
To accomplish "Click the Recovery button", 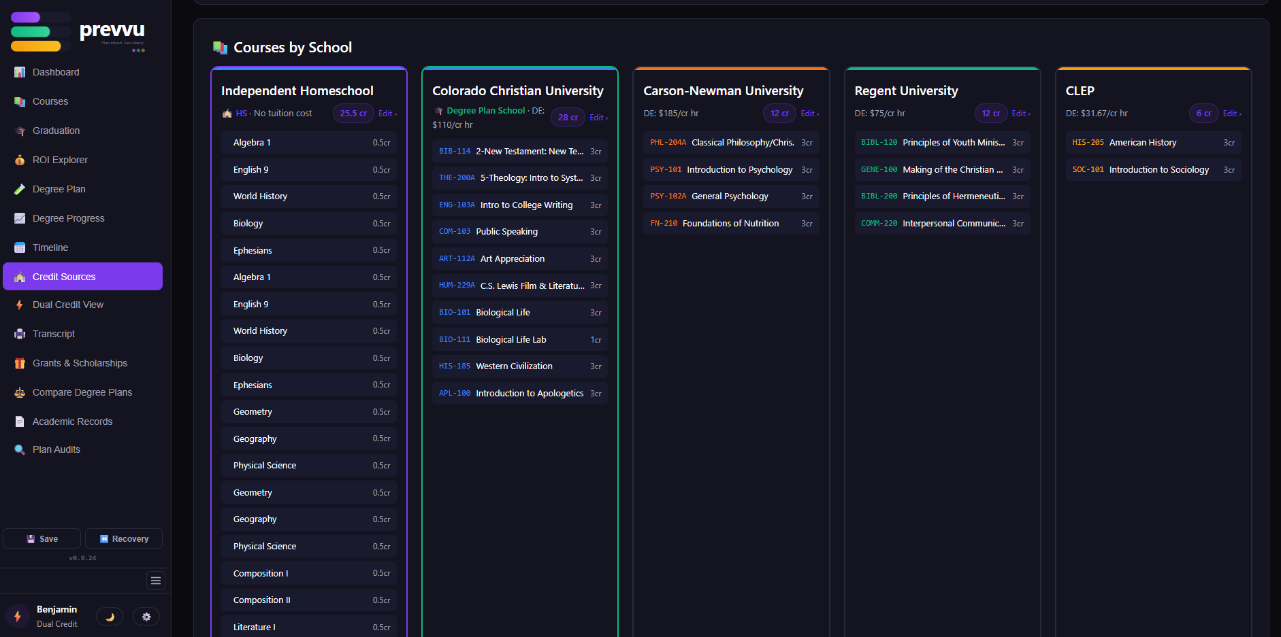I will coord(124,538).
